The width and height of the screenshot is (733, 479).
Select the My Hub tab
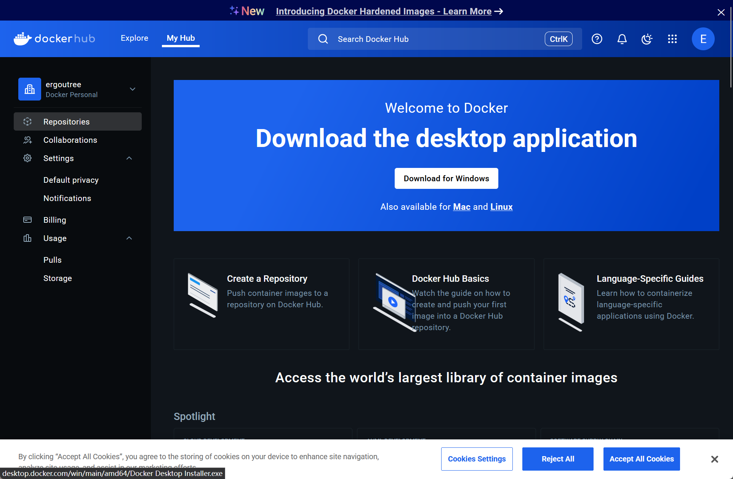(x=181, y=38)
